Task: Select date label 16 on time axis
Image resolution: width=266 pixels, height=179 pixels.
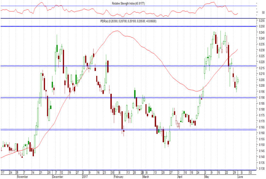Action: click(x=98, y=173)
